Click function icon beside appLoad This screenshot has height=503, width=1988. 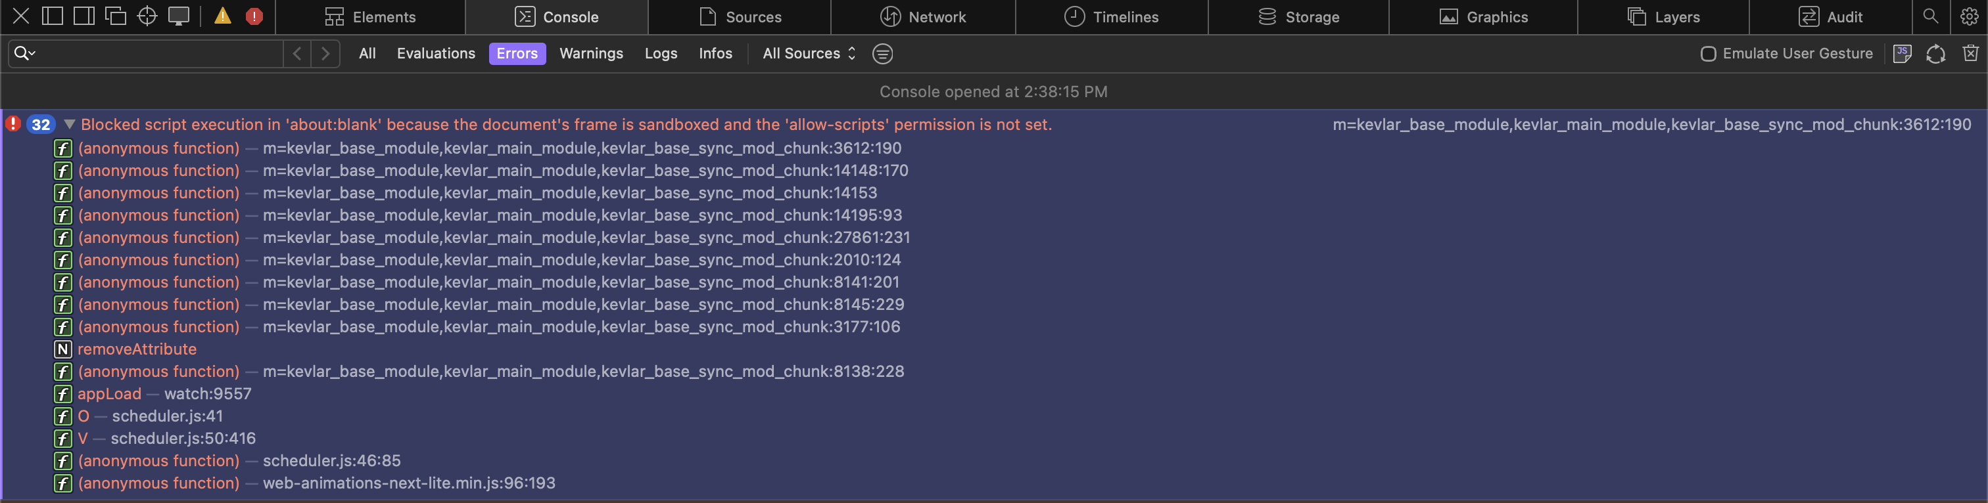[x=62, y=393]
